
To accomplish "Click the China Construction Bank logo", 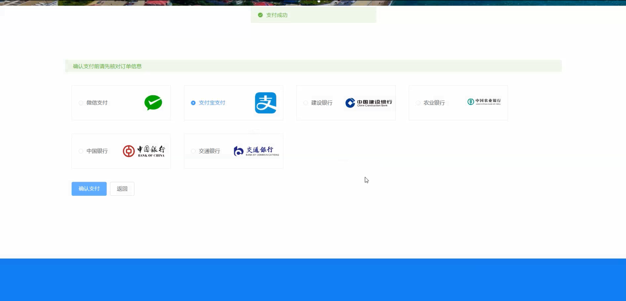I will [x=369, y=103].
